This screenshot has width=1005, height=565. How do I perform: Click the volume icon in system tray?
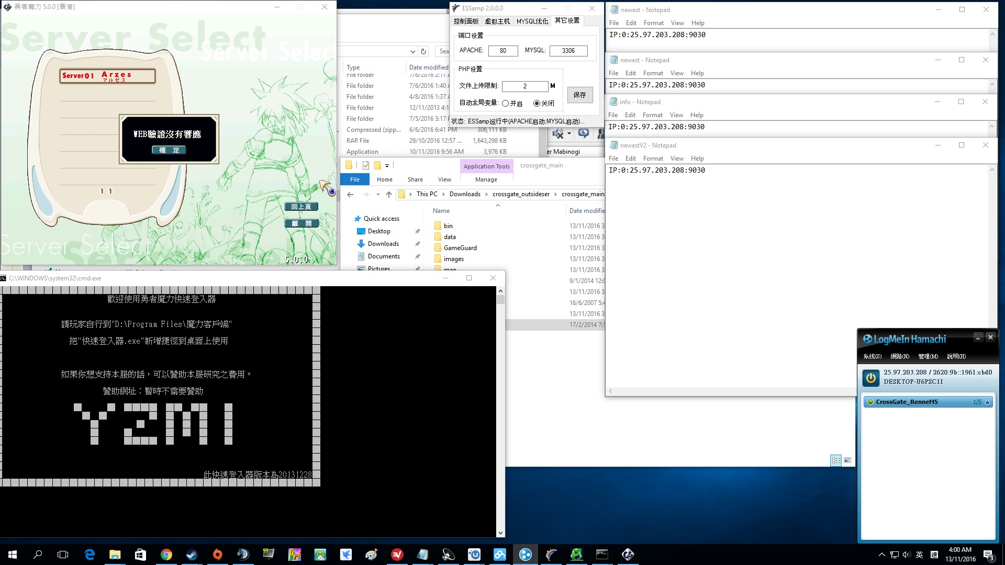[907, 555]
